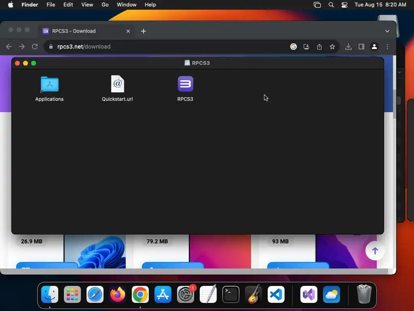View site info lock icon

pyautogui.click(x=51, y=47)
